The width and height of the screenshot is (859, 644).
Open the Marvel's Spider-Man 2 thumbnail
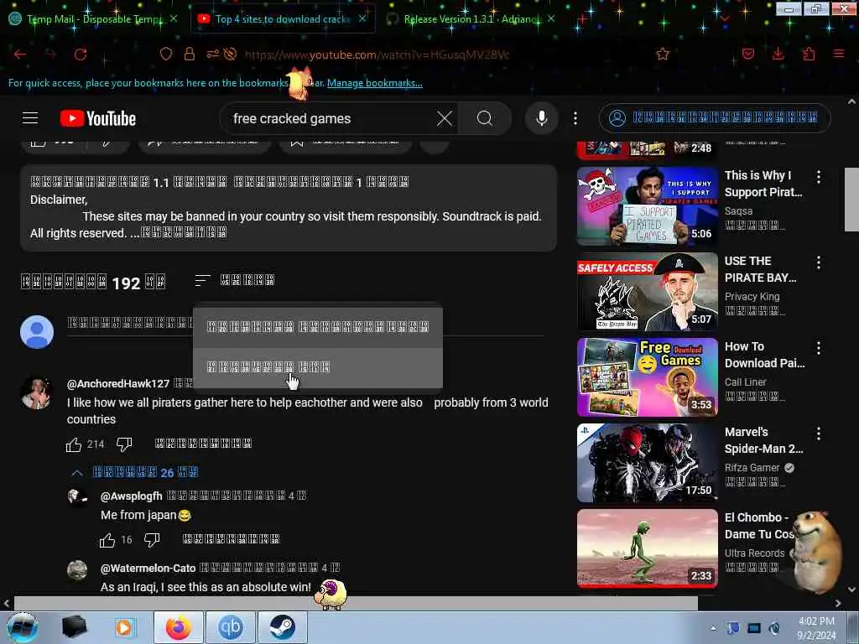(x=648, y=463)
